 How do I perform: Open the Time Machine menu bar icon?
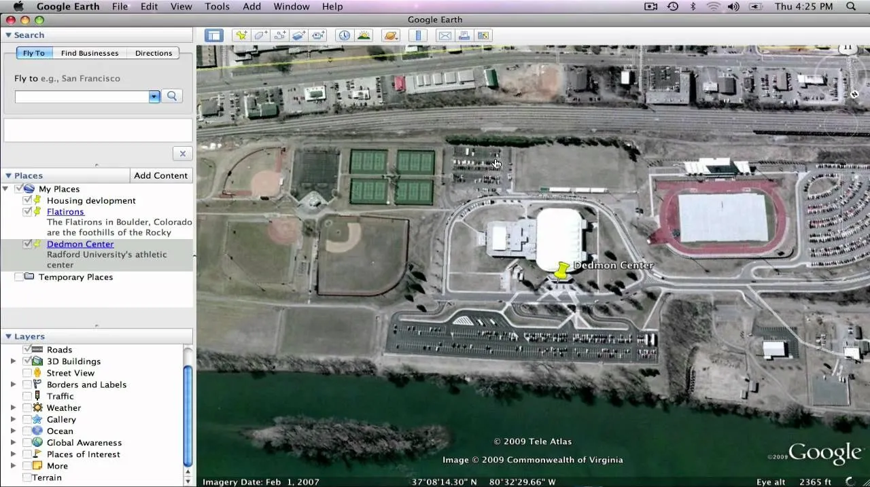tap(673, 6)
